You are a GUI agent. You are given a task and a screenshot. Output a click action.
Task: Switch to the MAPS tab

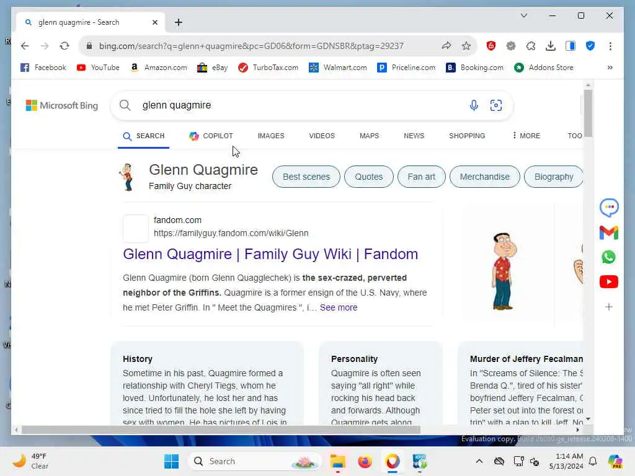(370, 136)
